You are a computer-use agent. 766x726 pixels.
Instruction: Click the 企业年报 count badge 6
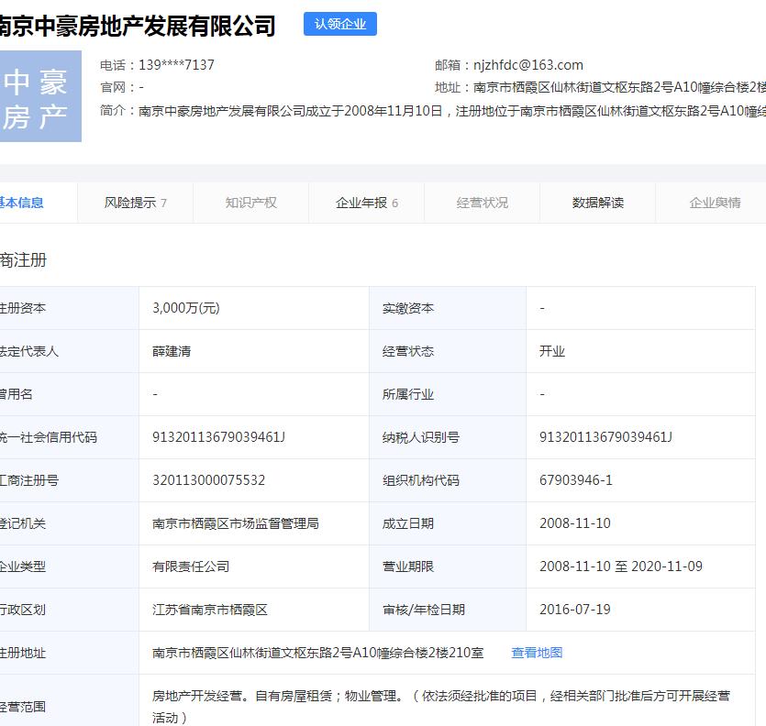pyautogui.click(x=396, y=201)
